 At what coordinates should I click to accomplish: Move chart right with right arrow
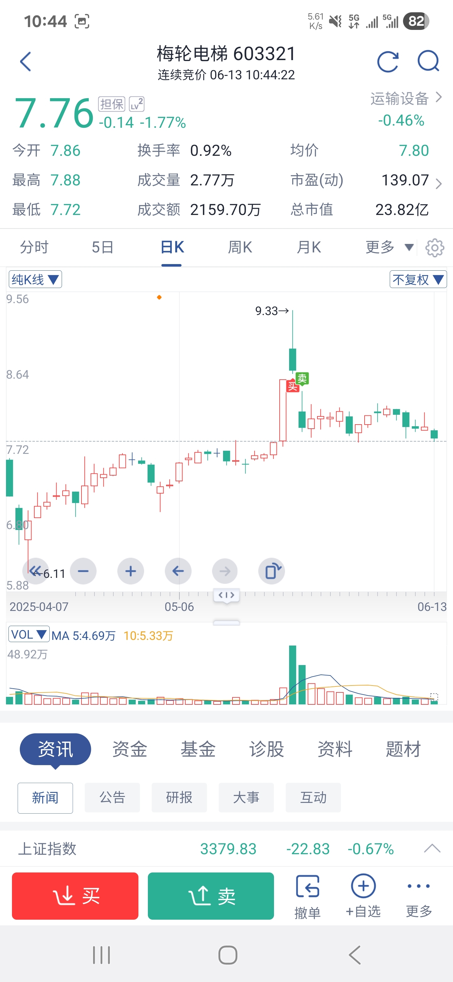tap(225, 571)
